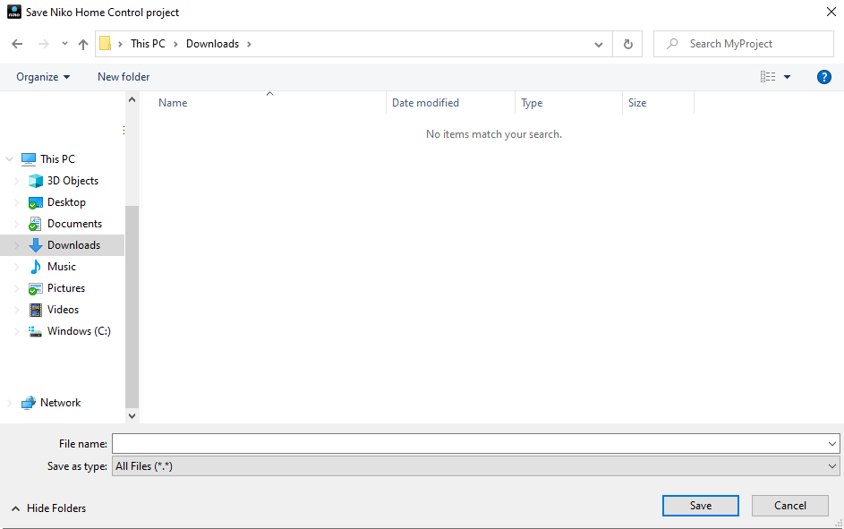Image resolution: width=844 pixels, height=529 pixels.
Task: Open the view options dropdown arrow
Action: pyautogui.click(x=788, y=77)
